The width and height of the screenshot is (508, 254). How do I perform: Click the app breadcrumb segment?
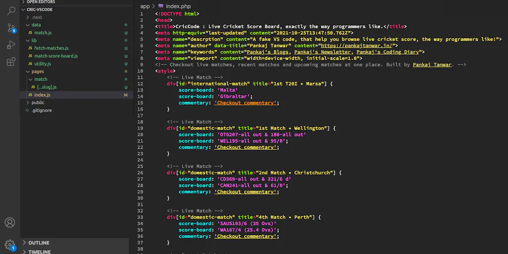[x=145, y=6]
